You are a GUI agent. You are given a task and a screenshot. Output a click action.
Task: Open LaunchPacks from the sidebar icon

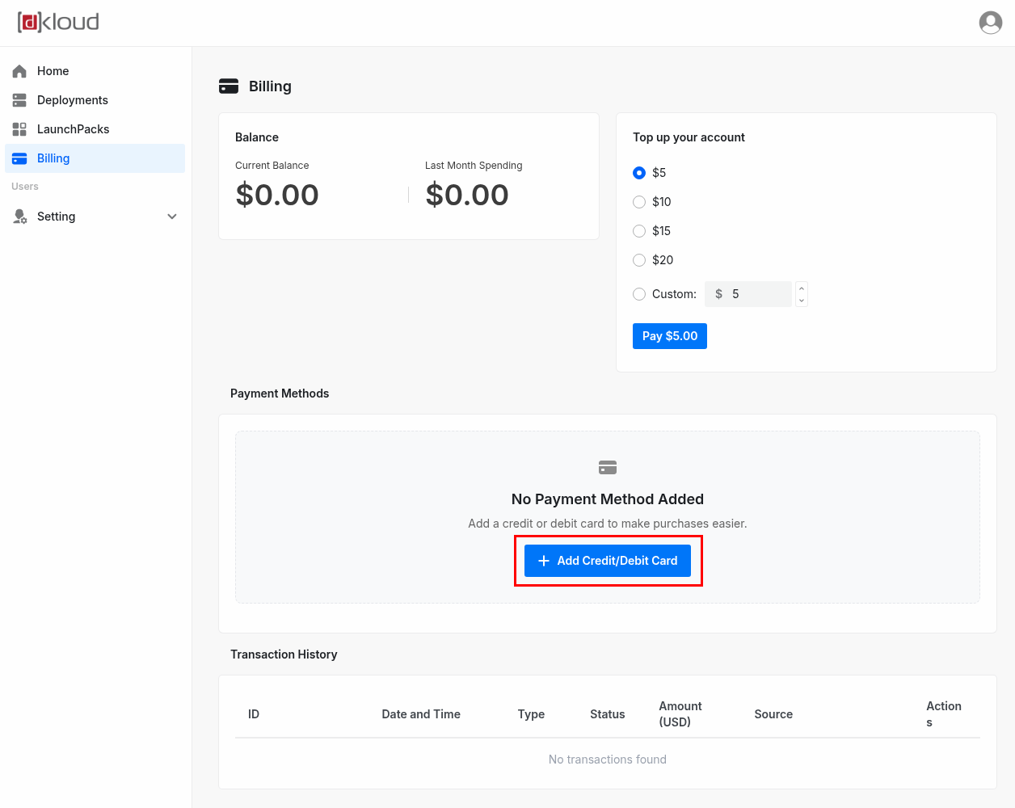(19, 129)
